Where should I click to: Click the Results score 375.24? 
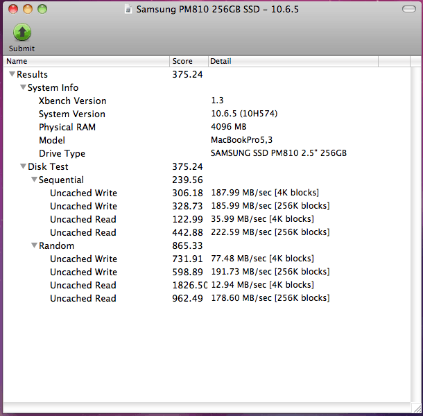coord(187,74)
